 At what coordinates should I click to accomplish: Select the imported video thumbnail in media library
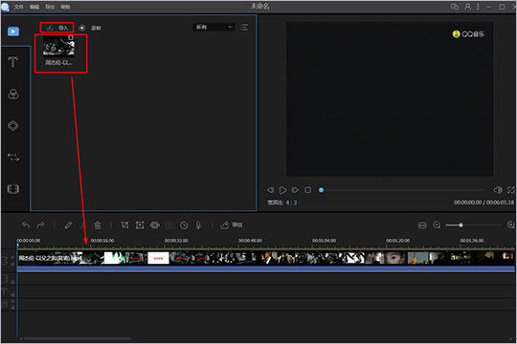58,46
